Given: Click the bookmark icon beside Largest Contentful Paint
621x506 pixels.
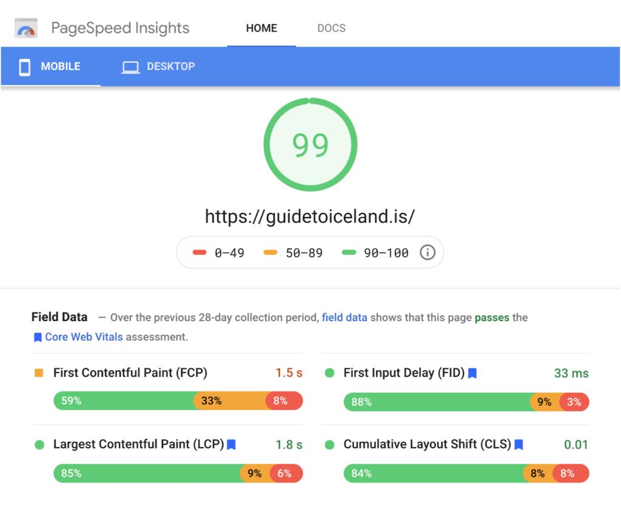Looking at the screenshot, I should 231,445.
